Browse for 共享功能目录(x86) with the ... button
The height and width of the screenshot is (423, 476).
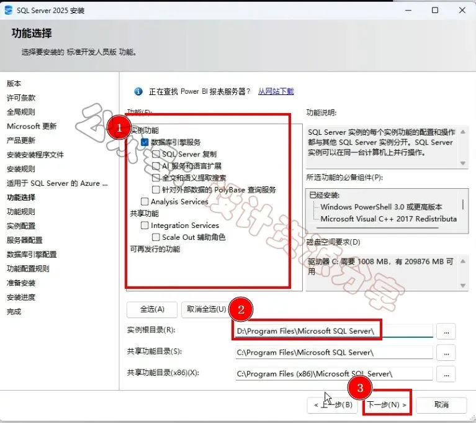[446, 374]
